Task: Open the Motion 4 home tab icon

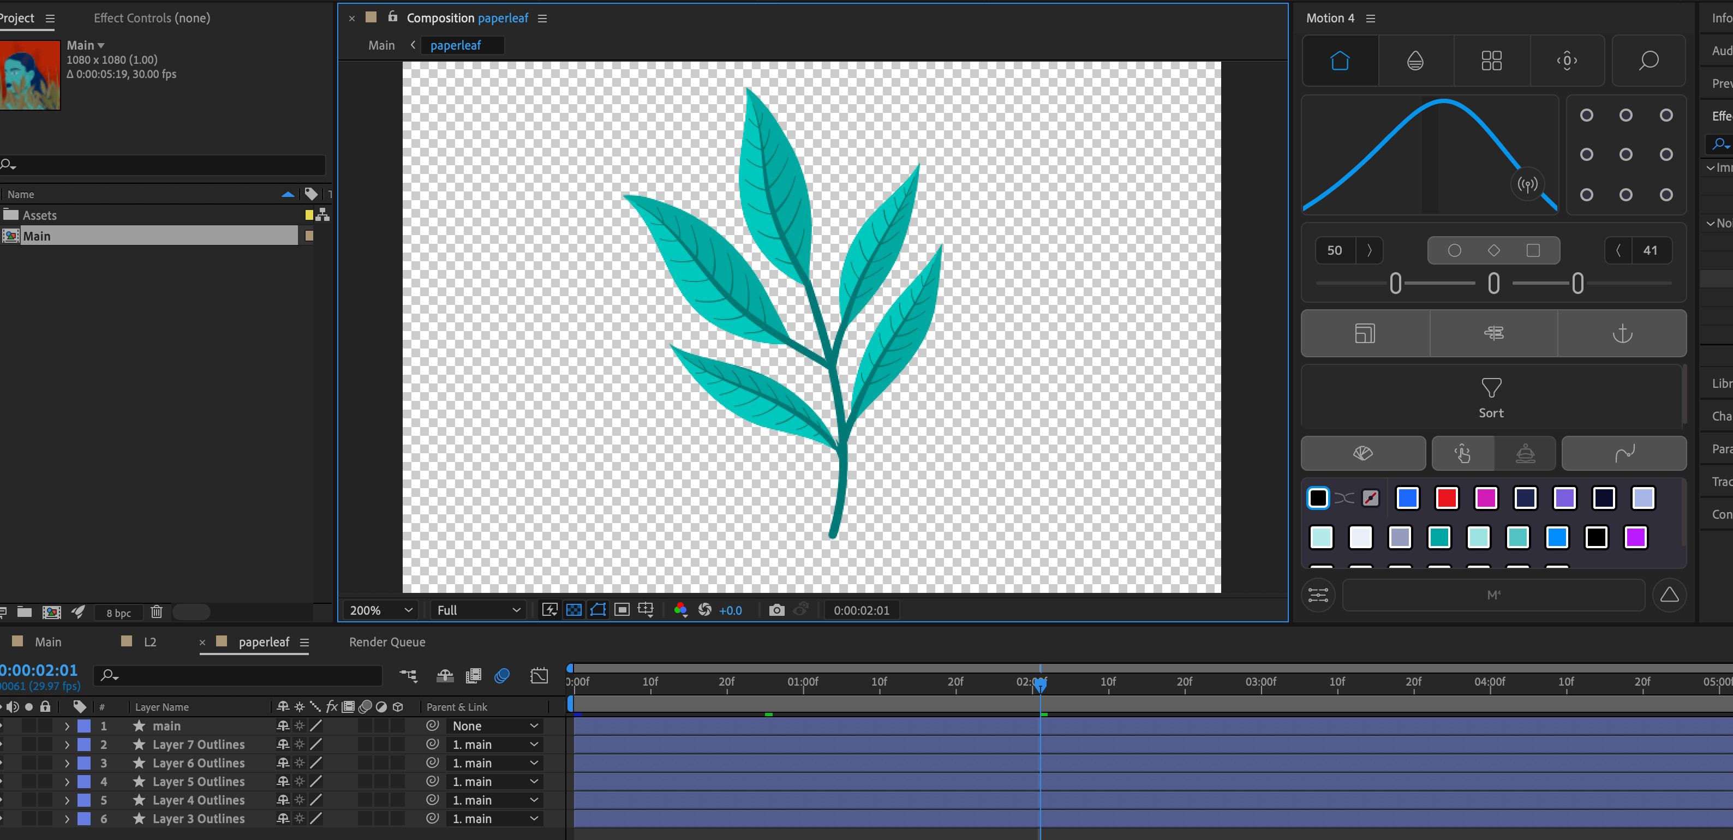Action: (1340, 61)
